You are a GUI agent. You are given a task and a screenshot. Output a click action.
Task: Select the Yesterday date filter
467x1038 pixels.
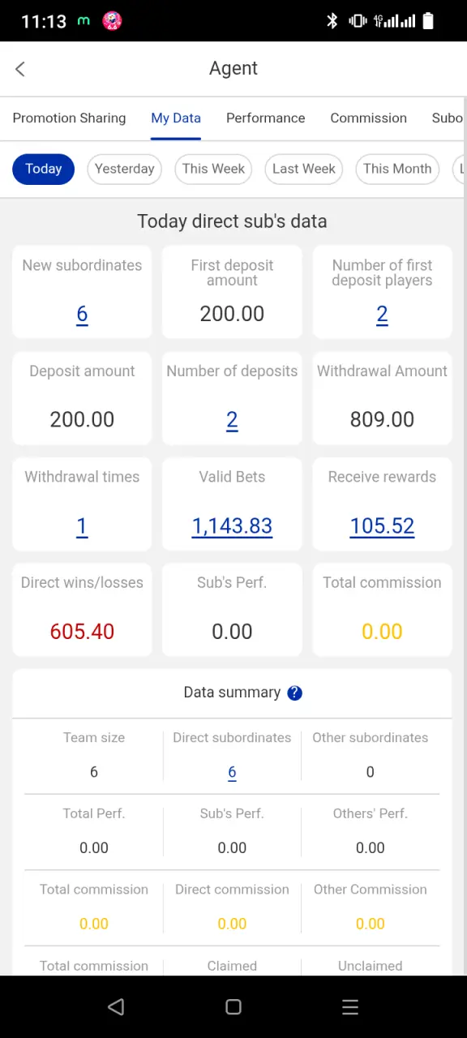click(124, 169)
